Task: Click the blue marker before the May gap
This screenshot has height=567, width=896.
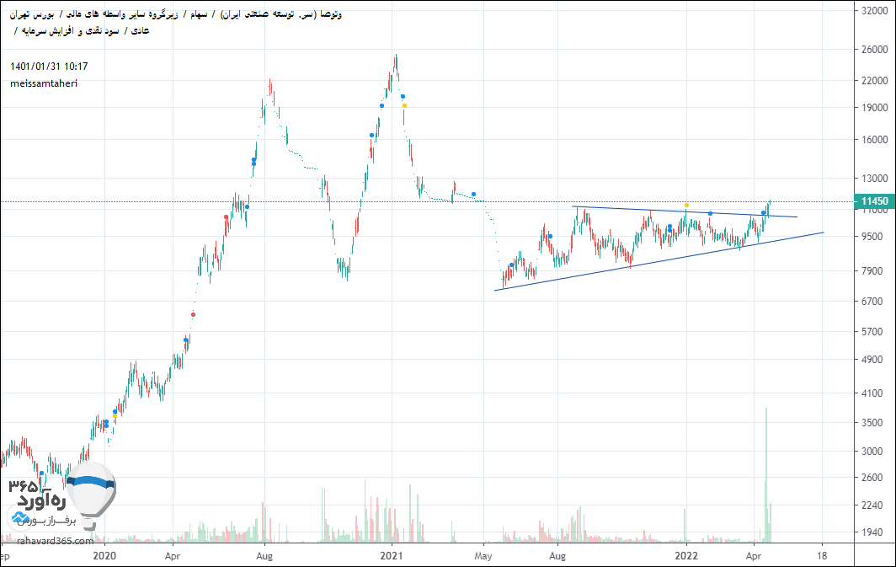Action: click(473, 195)
